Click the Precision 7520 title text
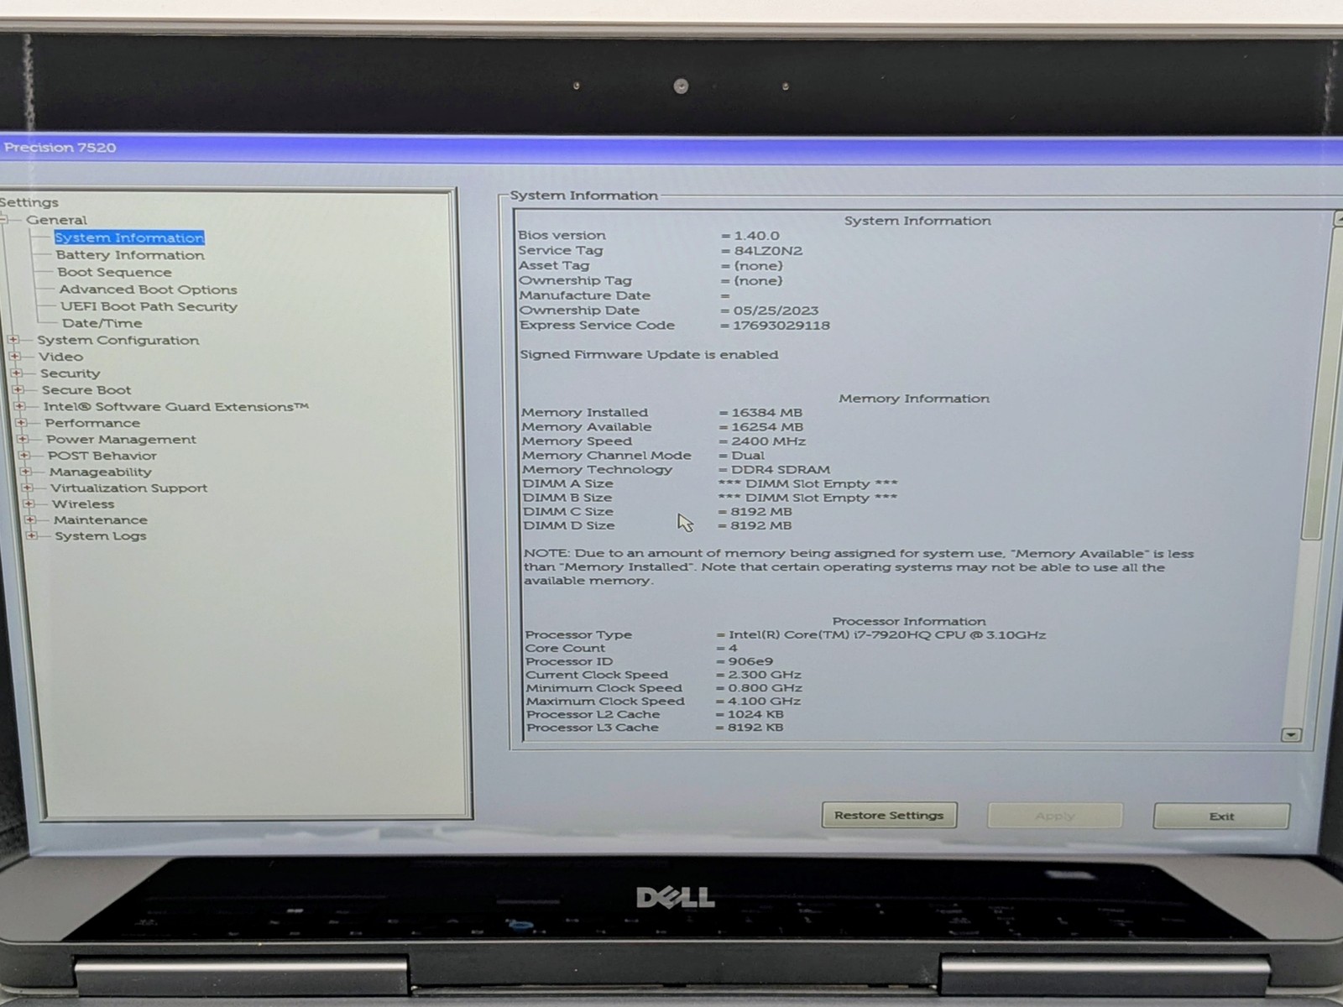Viewport: 1343px width, 1007px height. pos(60,148)
